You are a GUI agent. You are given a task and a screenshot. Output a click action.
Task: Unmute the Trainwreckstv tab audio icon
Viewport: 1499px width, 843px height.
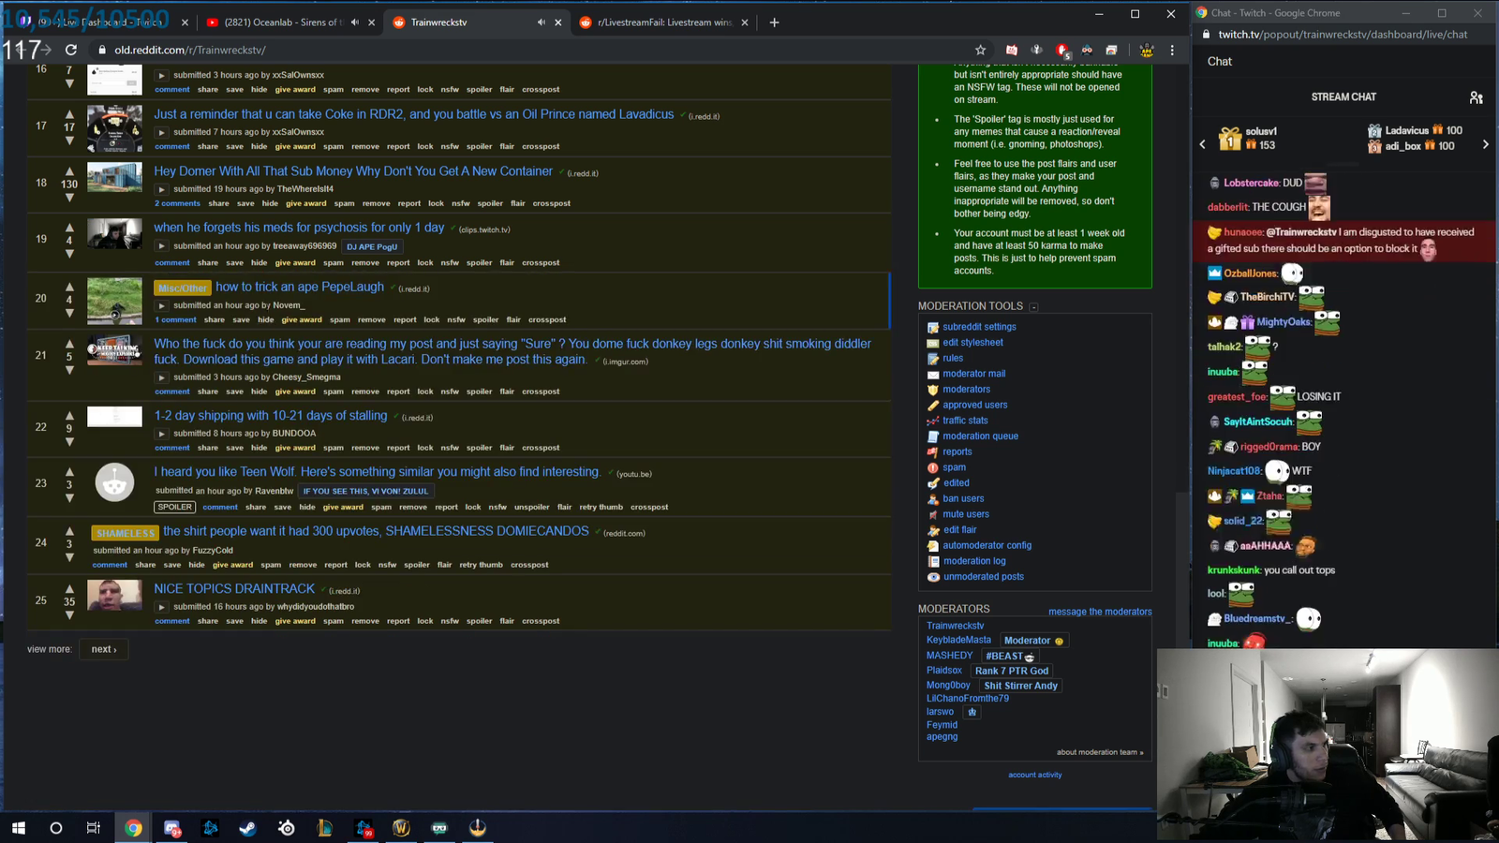coord(541,22)
